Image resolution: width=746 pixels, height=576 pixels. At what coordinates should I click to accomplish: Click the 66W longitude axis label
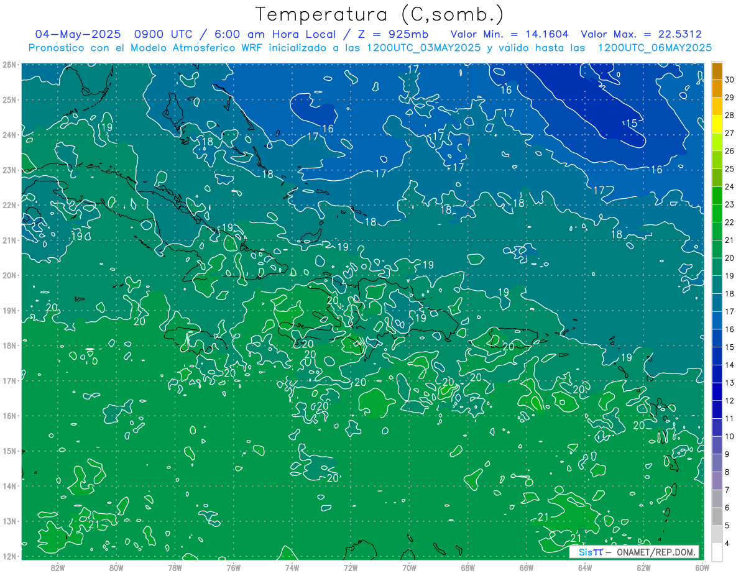pyautogui.click(x=527, y=567)
